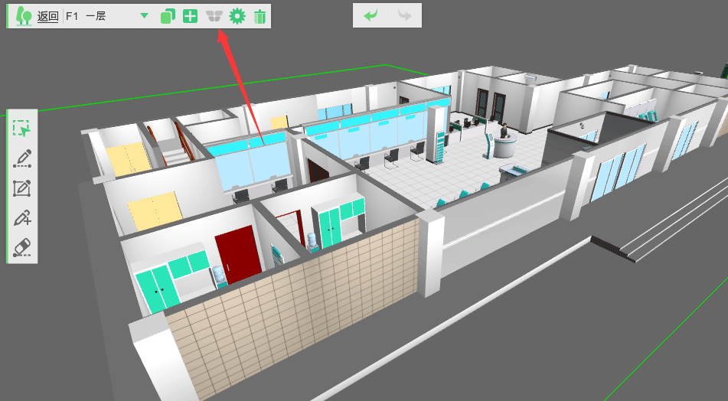Image resolution: width=728 pixels, height=401 pixels.
Task: Click the trash delete floor icon
Action: (x=260, y=17)
